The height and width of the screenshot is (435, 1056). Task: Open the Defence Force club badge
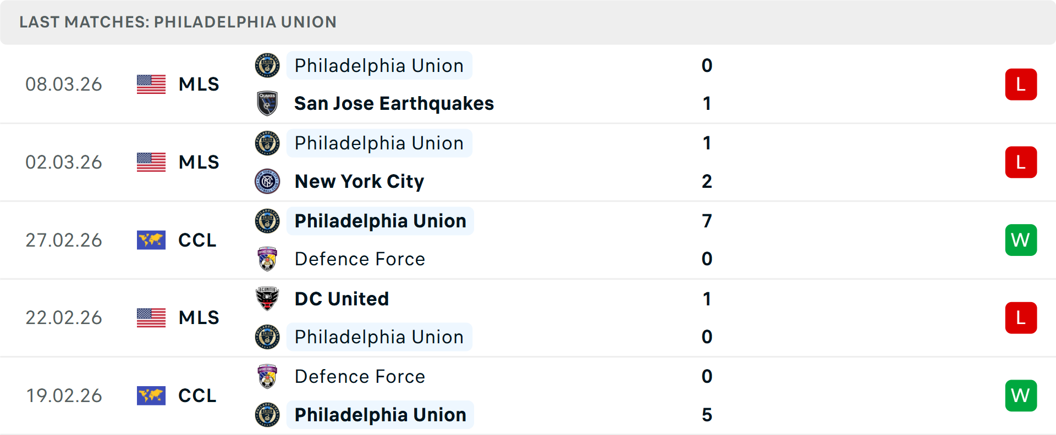point(267,259)
